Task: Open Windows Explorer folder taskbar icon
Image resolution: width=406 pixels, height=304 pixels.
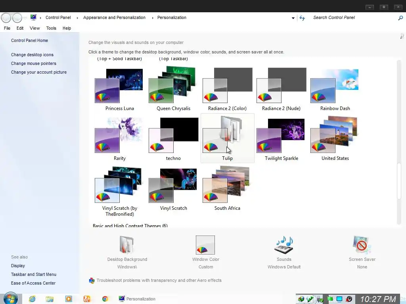Action: (50, 299)
